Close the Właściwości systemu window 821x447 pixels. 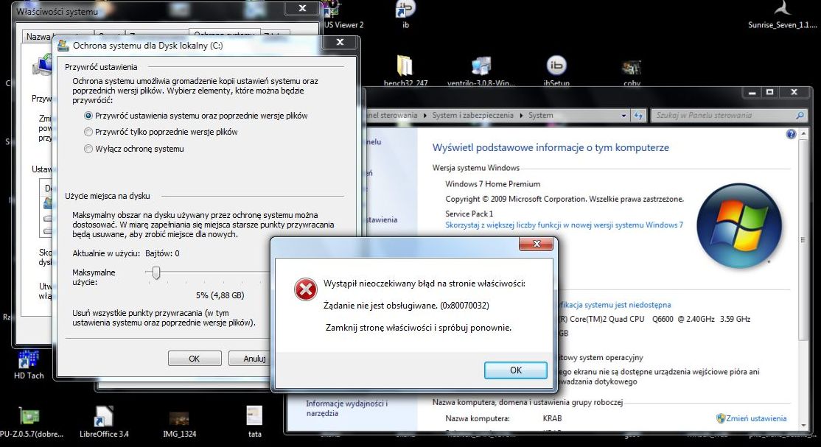pyautogui.click(x=302, y=8)
